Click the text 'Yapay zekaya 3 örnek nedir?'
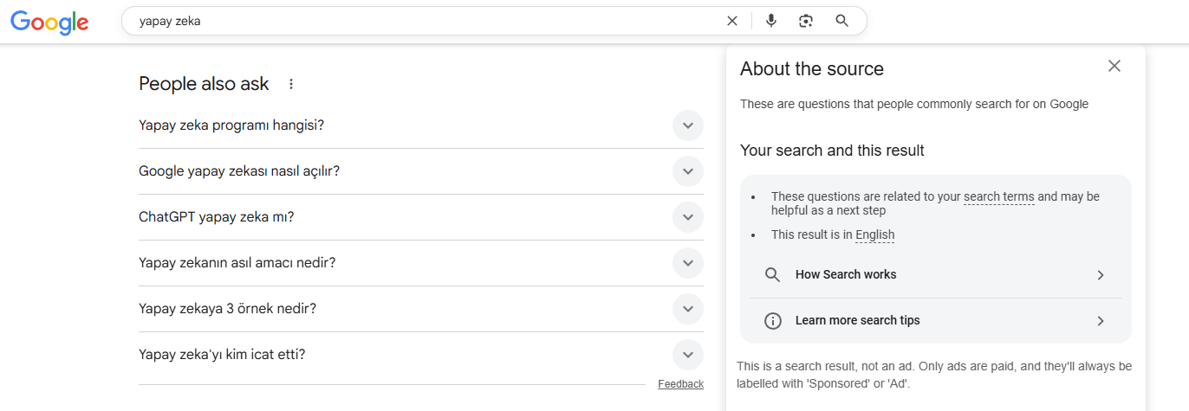Image resolution: width=1189 pixels, height=411 pixels. (227, 309)
